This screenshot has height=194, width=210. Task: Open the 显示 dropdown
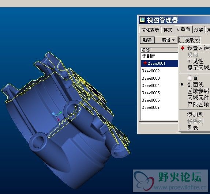pyautogui.click(x=190, y=40)
